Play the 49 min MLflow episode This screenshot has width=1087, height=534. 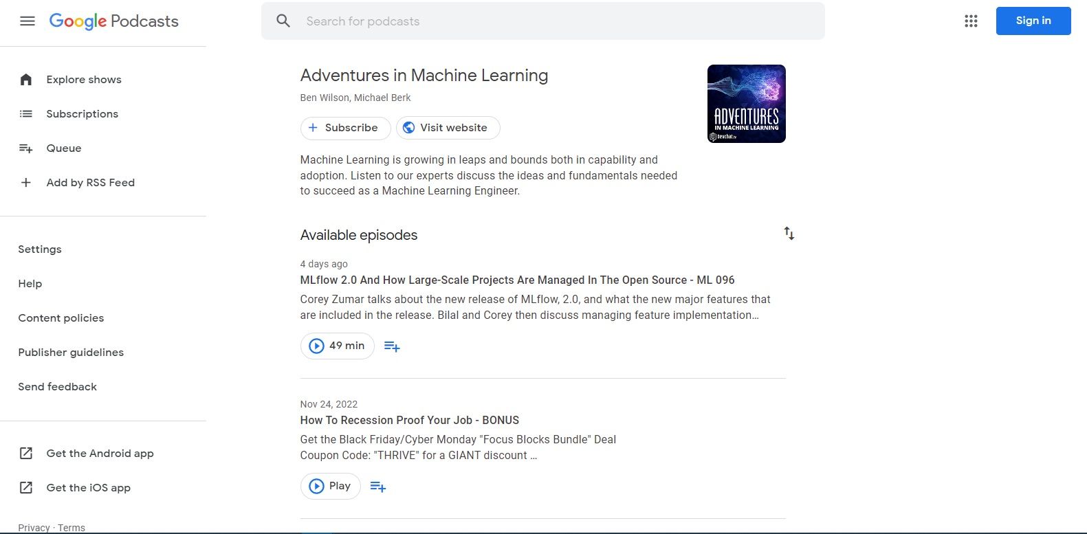[x=338, y=346]
